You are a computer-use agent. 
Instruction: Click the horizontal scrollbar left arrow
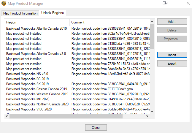7,116
